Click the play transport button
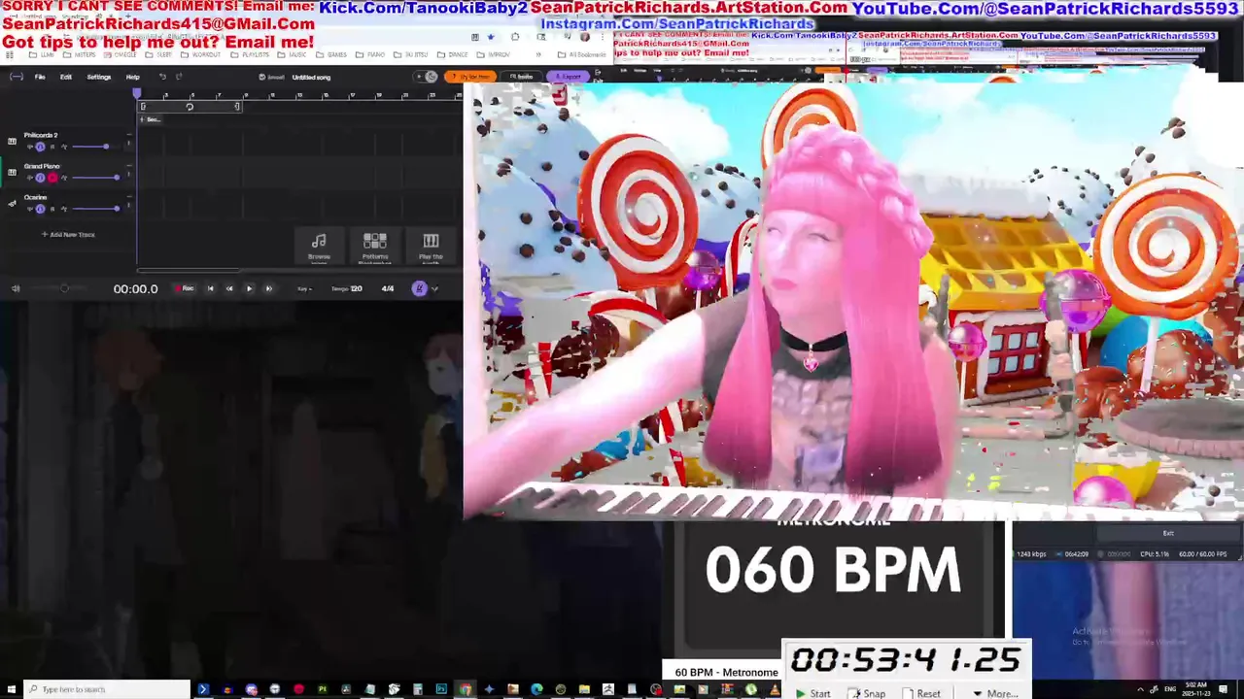The height and width of the screenshot is (699, 1244). coord(249,288)
